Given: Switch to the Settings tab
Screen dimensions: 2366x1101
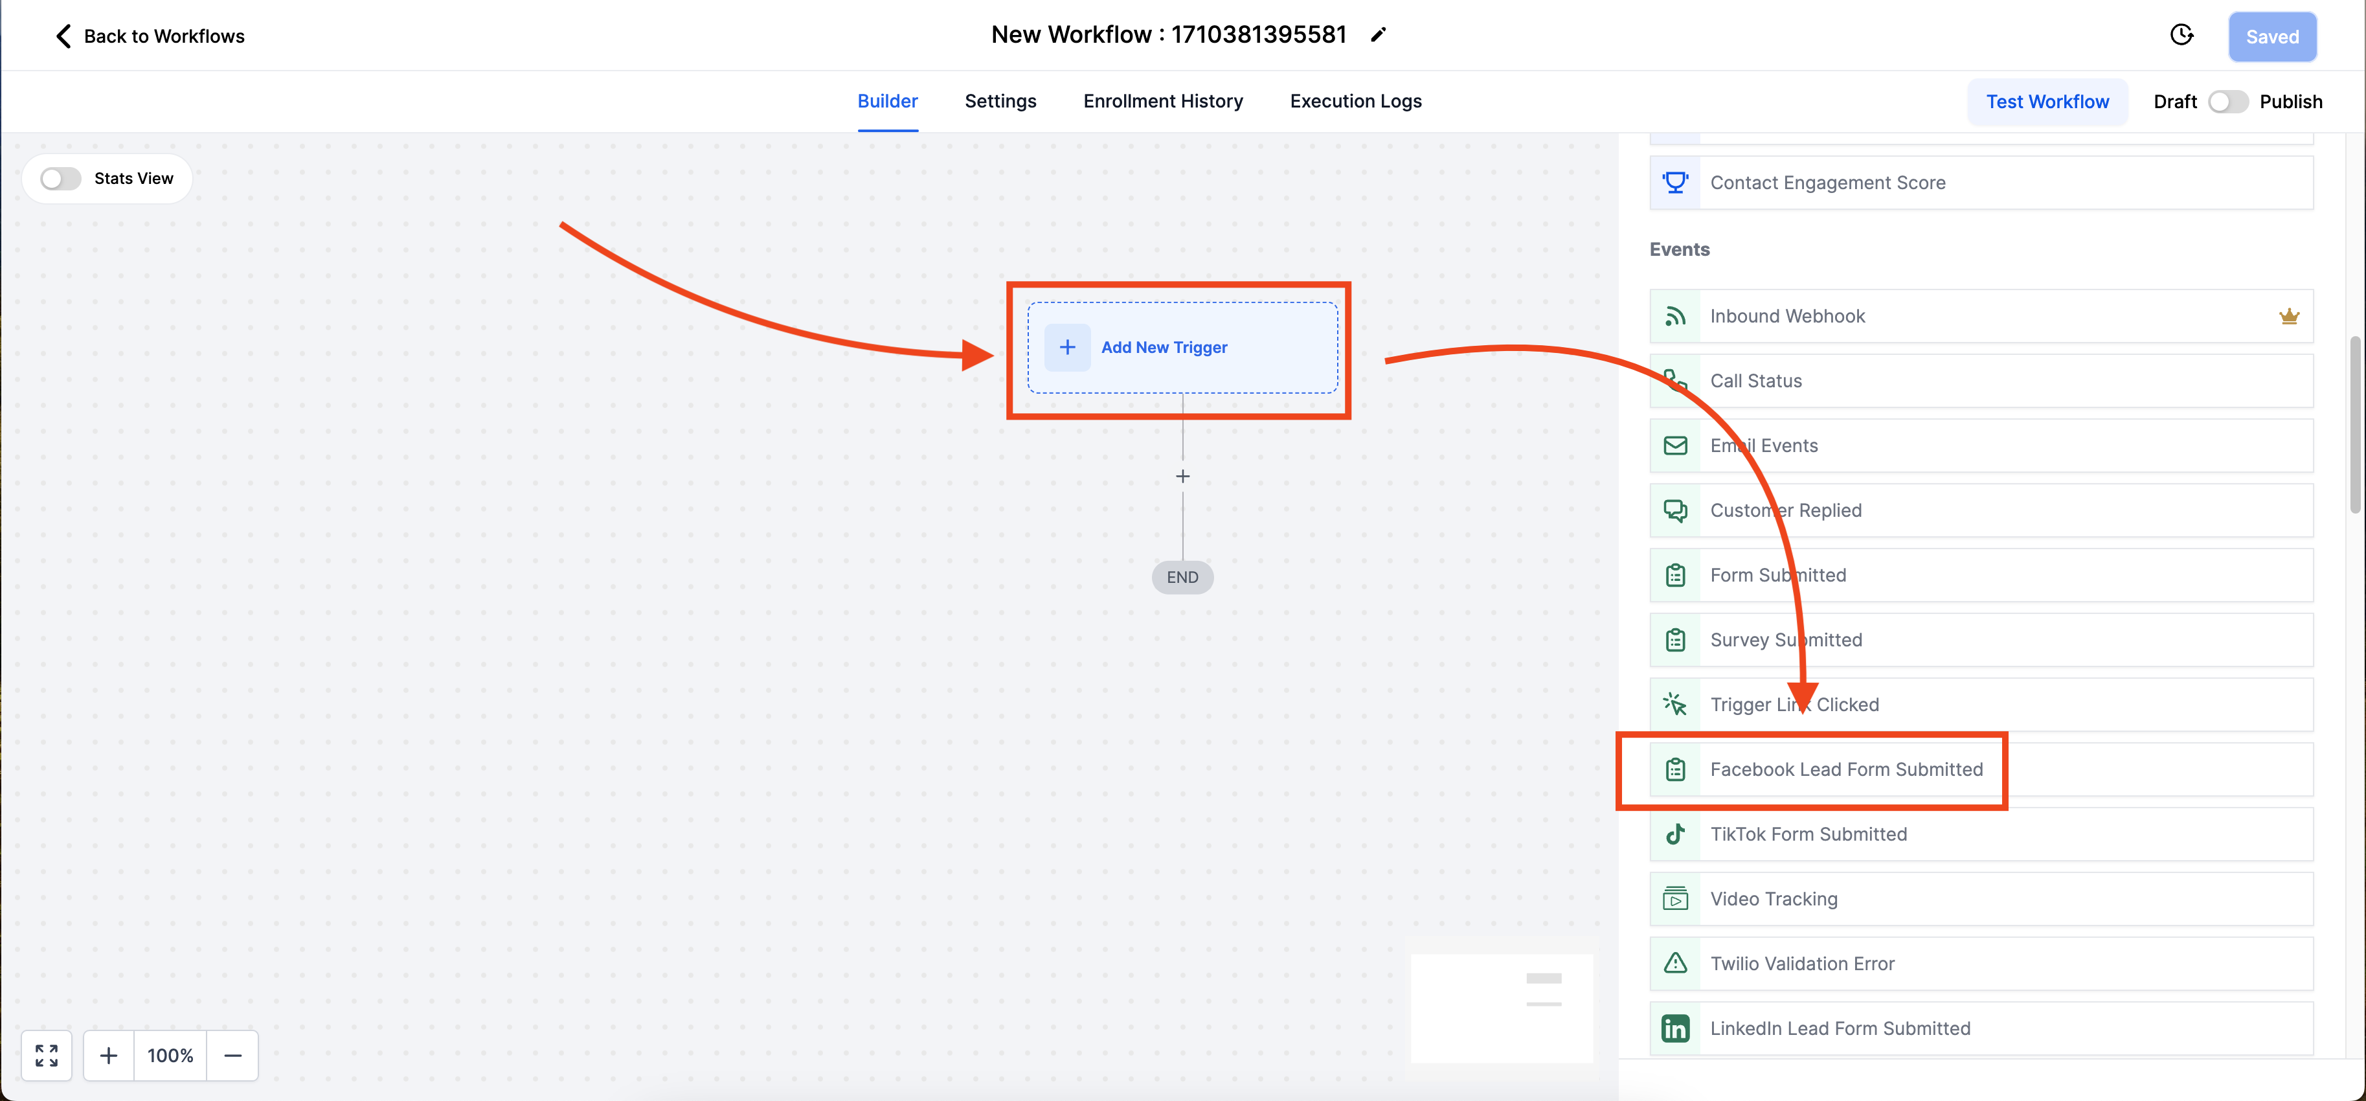Looking at the screenshot, I should click(1000, 101).
